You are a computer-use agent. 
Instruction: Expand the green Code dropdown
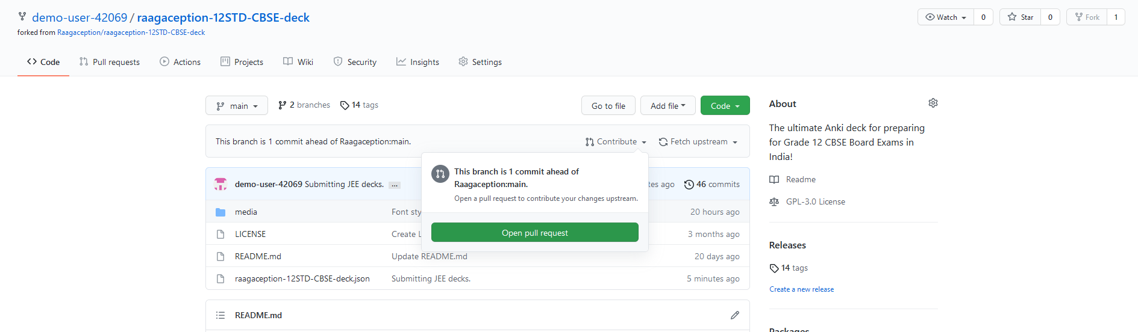click(x=725, y=106)
